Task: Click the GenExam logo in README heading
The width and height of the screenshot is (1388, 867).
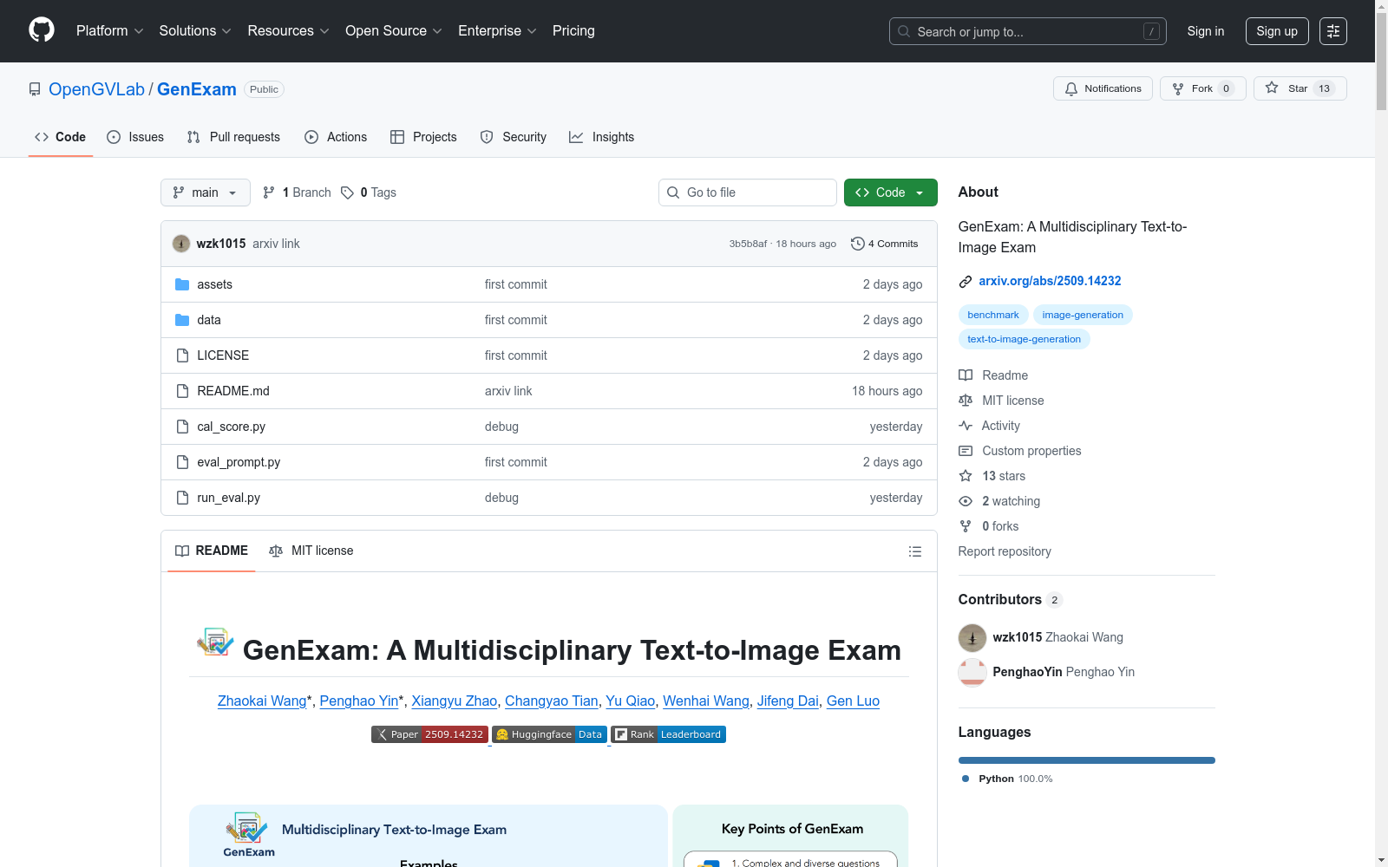Action: coord(215,642)
